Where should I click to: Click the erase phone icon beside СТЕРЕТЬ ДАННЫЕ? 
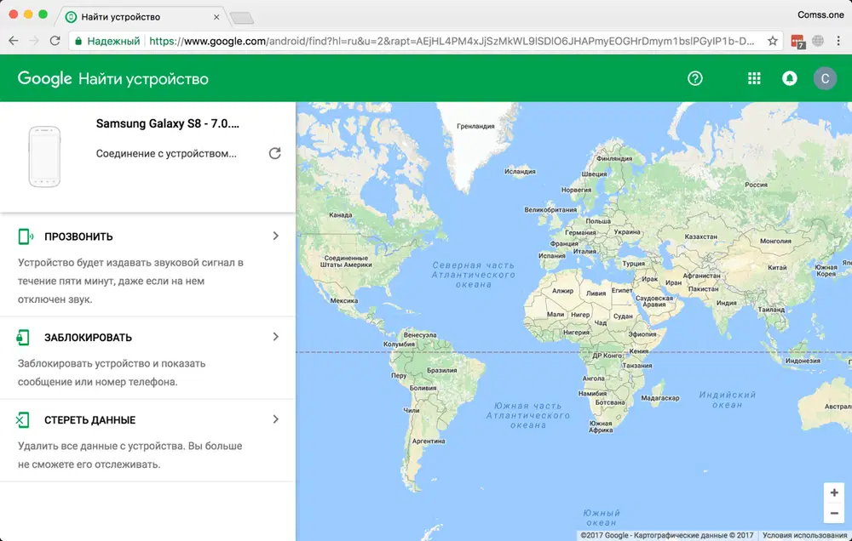tap(23, 420)
